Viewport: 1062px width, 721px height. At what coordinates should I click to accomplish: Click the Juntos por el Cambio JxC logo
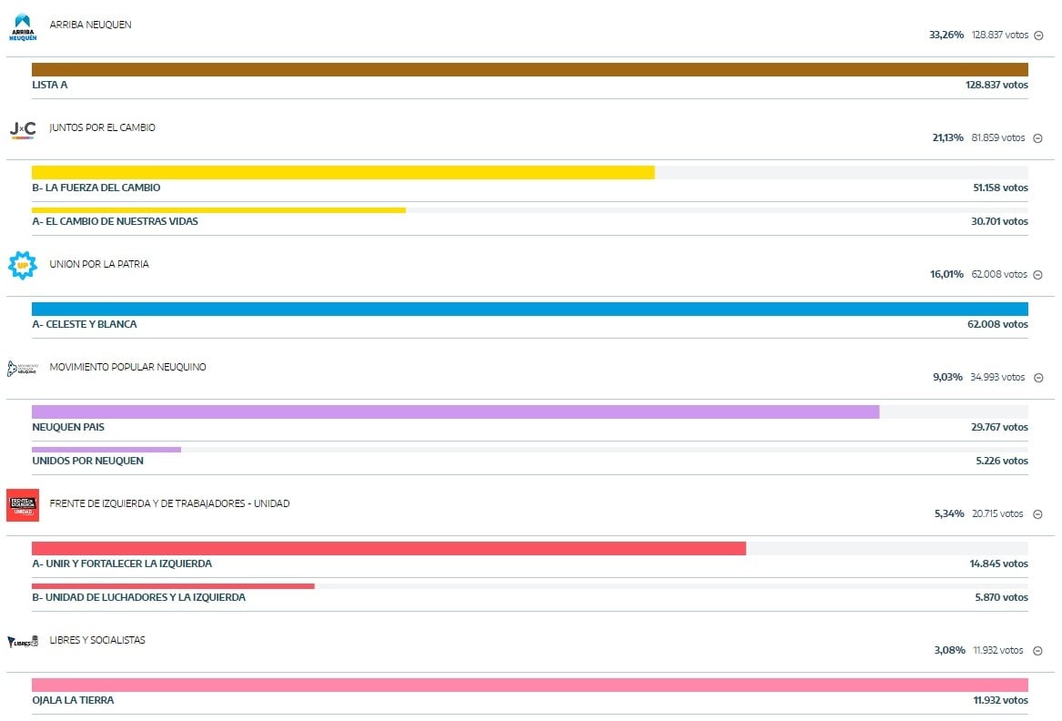tap(23, 129)
